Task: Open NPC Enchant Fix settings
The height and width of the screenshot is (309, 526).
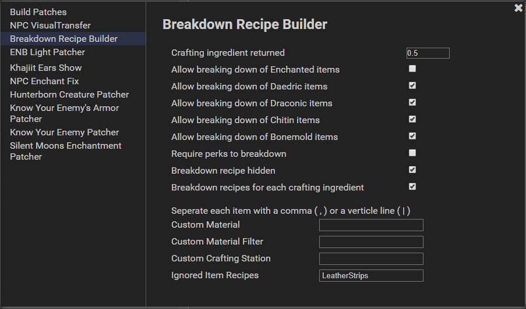Action: tap(44, 81)
